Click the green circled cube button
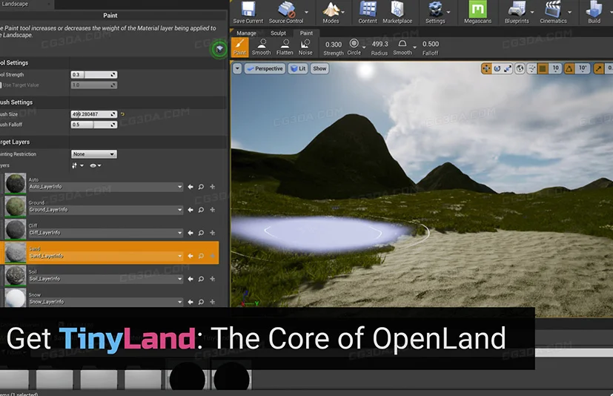This screenshot has height=396, width=613. pos(219,49)
